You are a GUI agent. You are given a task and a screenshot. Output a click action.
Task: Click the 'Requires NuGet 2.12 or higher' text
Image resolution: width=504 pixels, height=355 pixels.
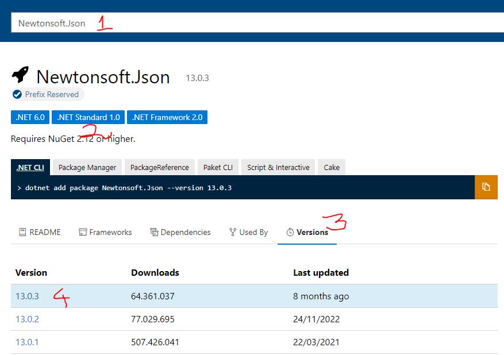[73, 139]
